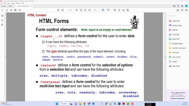Open File Explorer from the taskbar
Viewport: 189px width, 106px height.
point(80,104)
